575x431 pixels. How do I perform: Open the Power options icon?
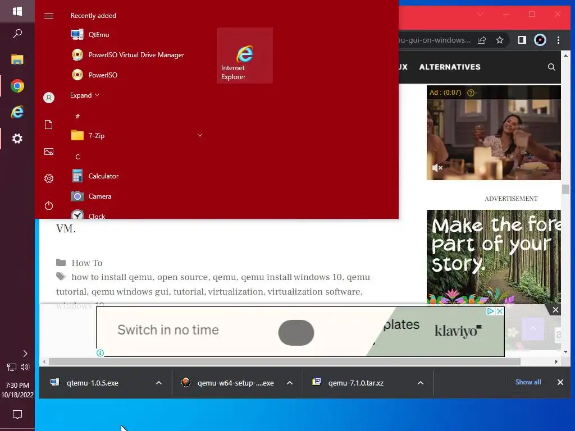click(49, 205)
